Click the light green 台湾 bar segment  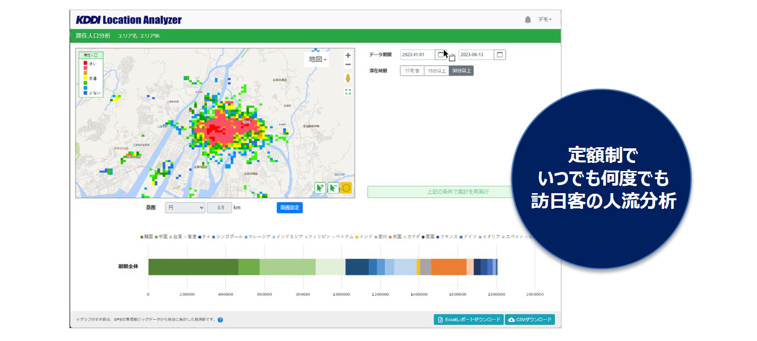pyautogui.click(x=287, y=267)
